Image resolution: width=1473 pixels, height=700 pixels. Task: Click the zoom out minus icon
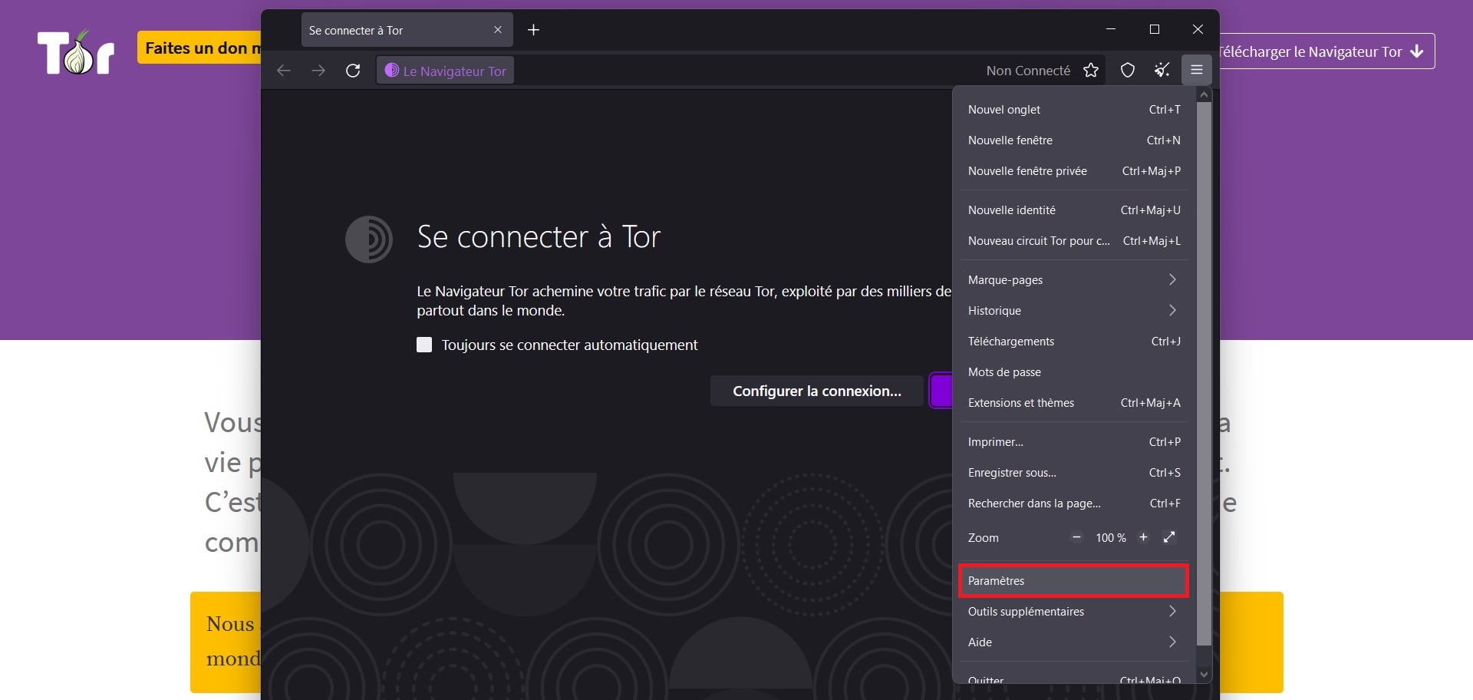pos(1076,537)
